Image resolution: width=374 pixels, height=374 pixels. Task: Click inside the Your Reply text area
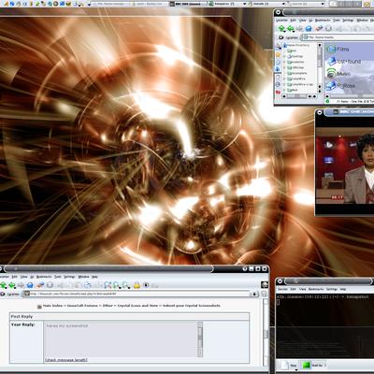coord(121,339)
